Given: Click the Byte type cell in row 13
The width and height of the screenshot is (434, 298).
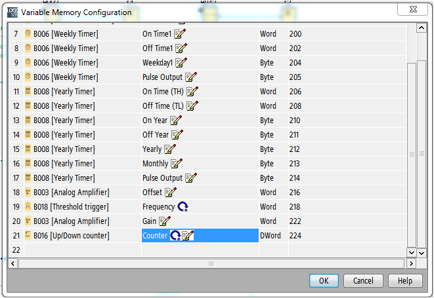Looking at the screenshot, I should 273,120.
